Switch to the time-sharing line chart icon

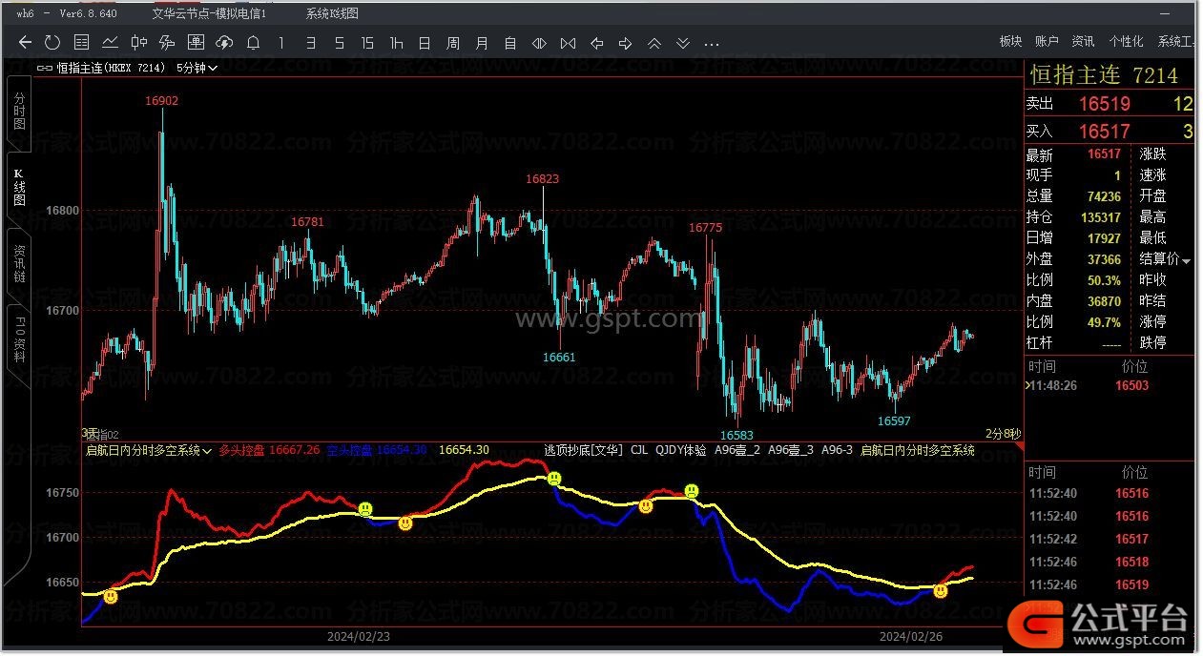(x=111, y=42)
